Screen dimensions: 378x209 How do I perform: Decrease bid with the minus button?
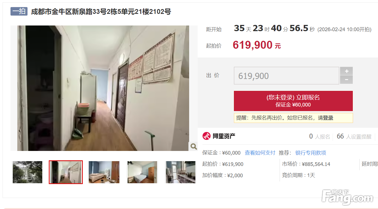point(346,80)
